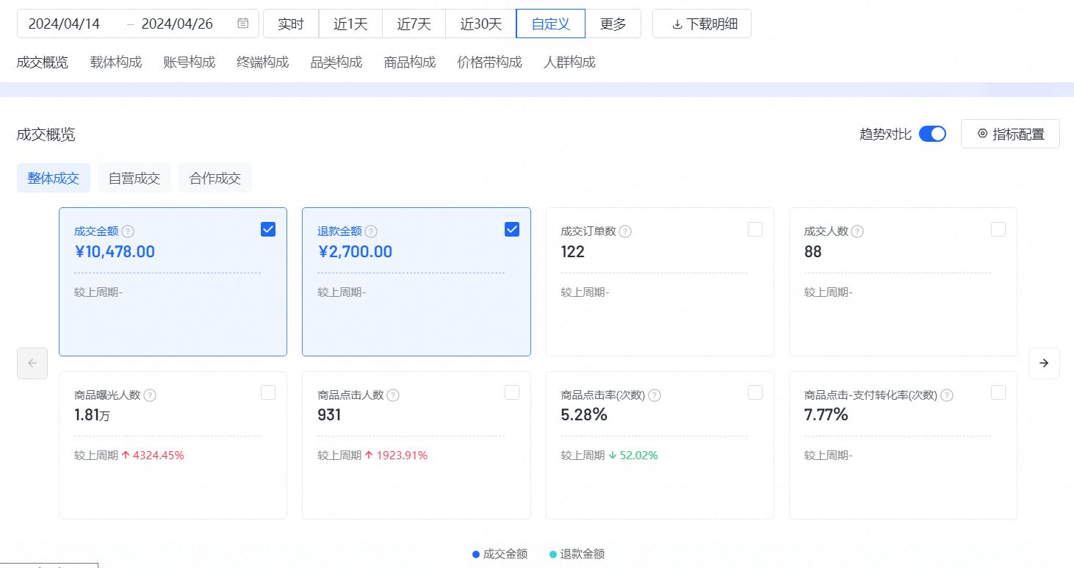Click help icon next to 商品点击-支付转化率(次数)
This screenshot has height=568, width=1074.
(x=947, y=395)
